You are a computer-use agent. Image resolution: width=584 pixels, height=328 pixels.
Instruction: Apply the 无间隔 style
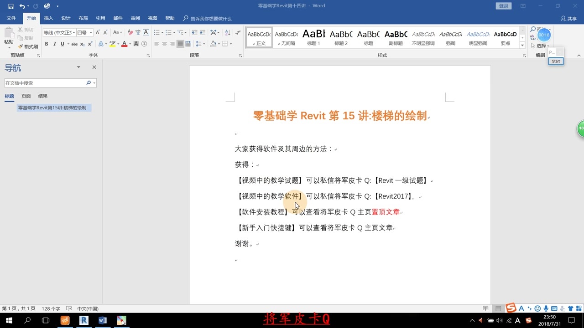click(287, 37)
